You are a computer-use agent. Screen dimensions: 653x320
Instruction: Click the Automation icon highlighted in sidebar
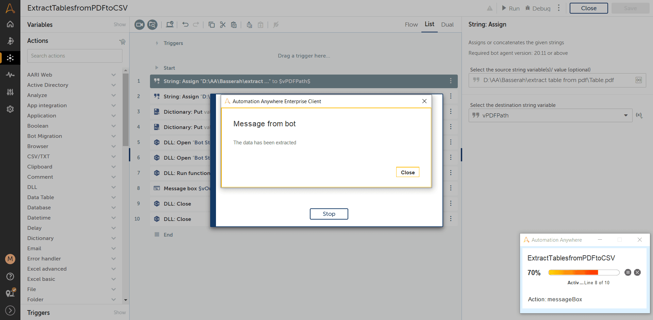tap(10, 58)
